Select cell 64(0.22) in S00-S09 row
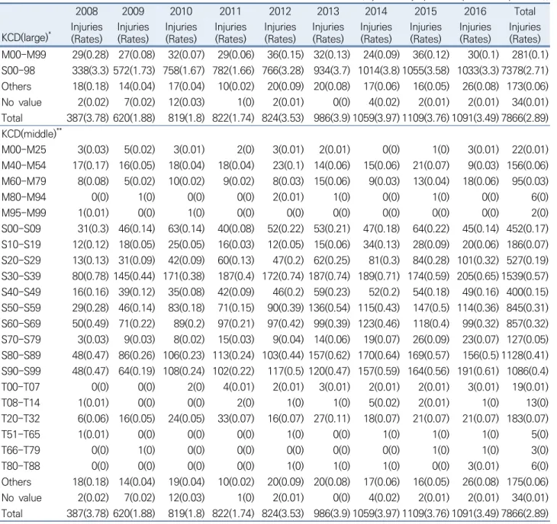 pos(431,228)
